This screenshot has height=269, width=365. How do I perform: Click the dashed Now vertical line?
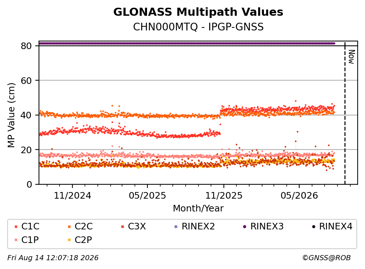(345, 113)
